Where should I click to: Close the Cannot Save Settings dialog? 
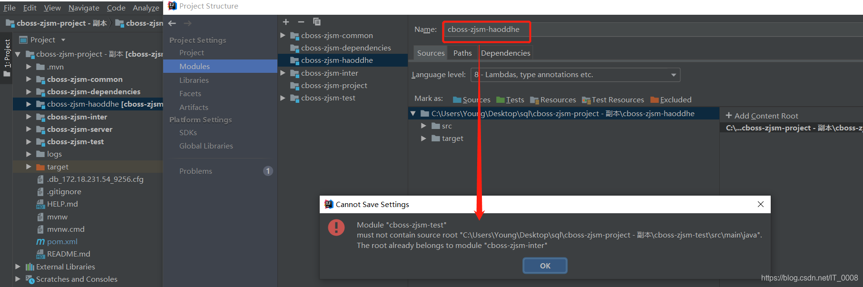coord(761,204)
